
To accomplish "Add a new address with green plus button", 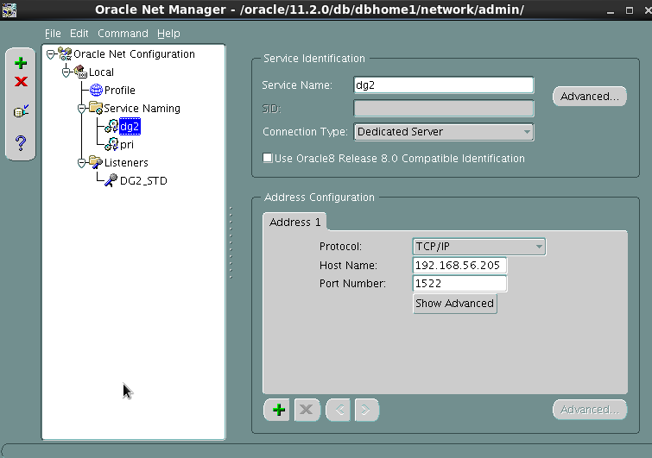I will pyautogui.click(x=276, y=410).
